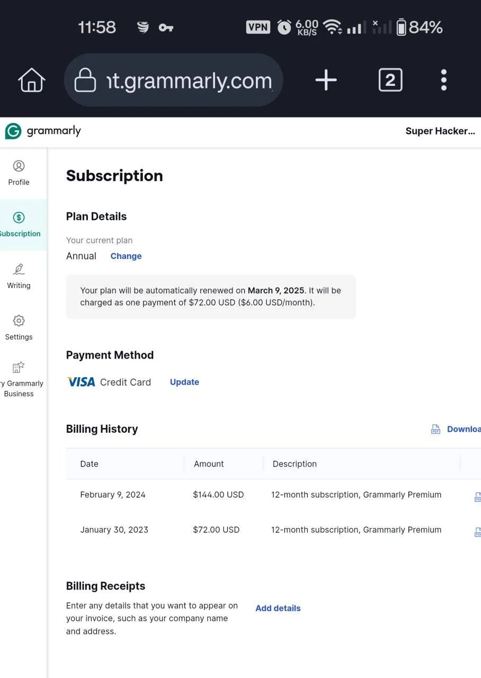Open Grammarly Business from sidebar
The width and height of the screenshot is (481, 678).
pyautogui.click(x=20, y=379)
